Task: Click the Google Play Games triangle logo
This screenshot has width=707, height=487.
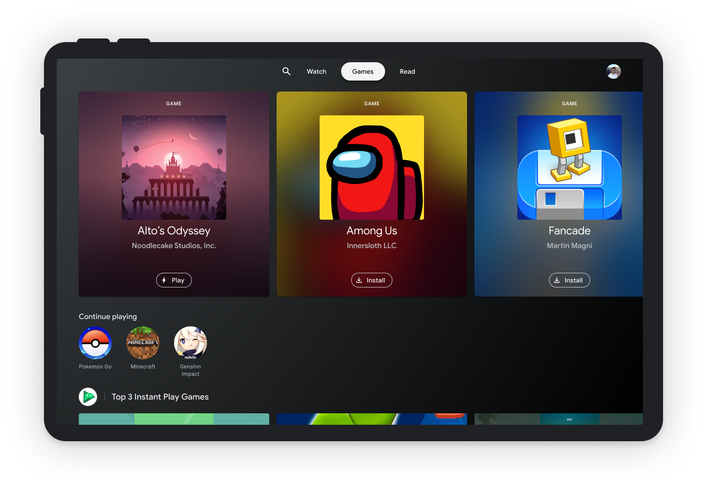Action: tap(88, 396)
